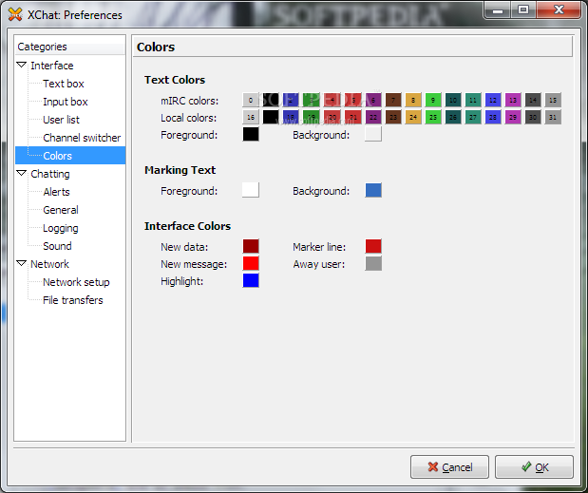The image size is (588, 493).
Task: Pick mIRC color swatch 13 (magenta)
Action: coord(513,100)
